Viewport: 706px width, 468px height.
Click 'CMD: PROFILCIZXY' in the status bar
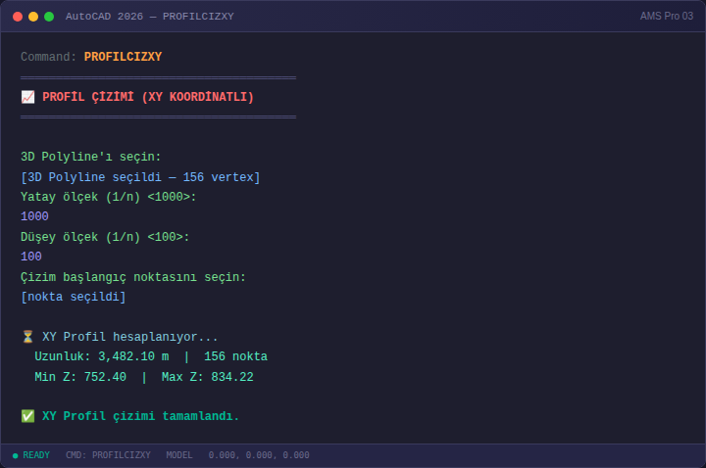click(108, 455)
